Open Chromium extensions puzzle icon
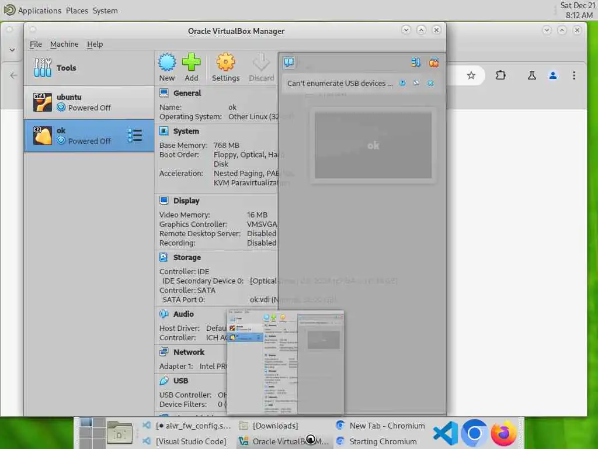 pos(500,75)
